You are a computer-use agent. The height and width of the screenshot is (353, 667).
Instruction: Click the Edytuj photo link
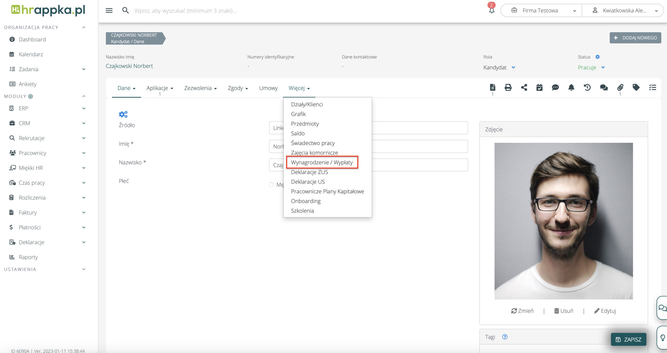[605, 311]
